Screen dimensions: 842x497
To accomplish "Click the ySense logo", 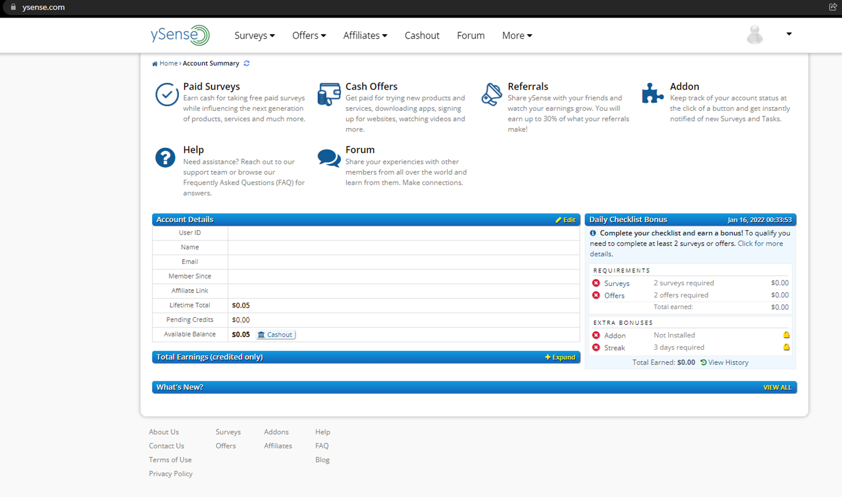I will tap(180, 35).
